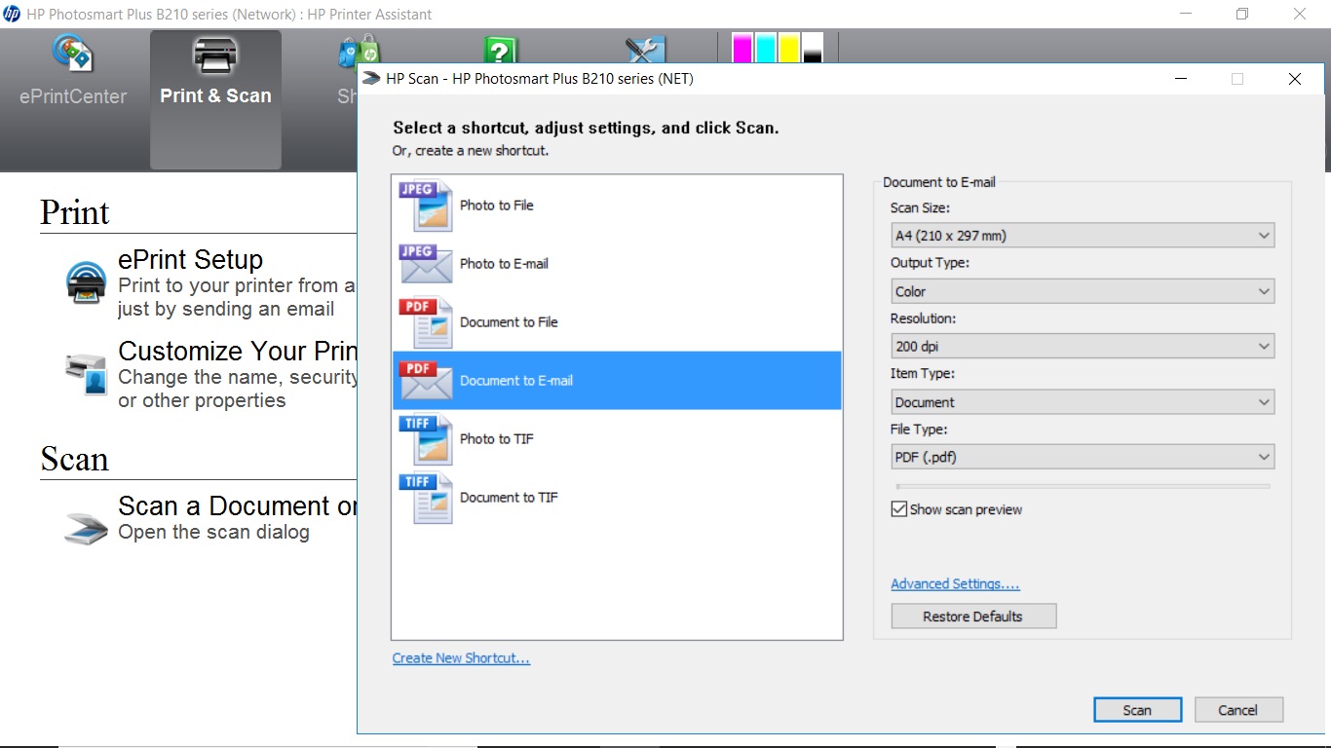Uncheck Show scan preview
This screenshot has width=1331, height=748.
[898, 508]
